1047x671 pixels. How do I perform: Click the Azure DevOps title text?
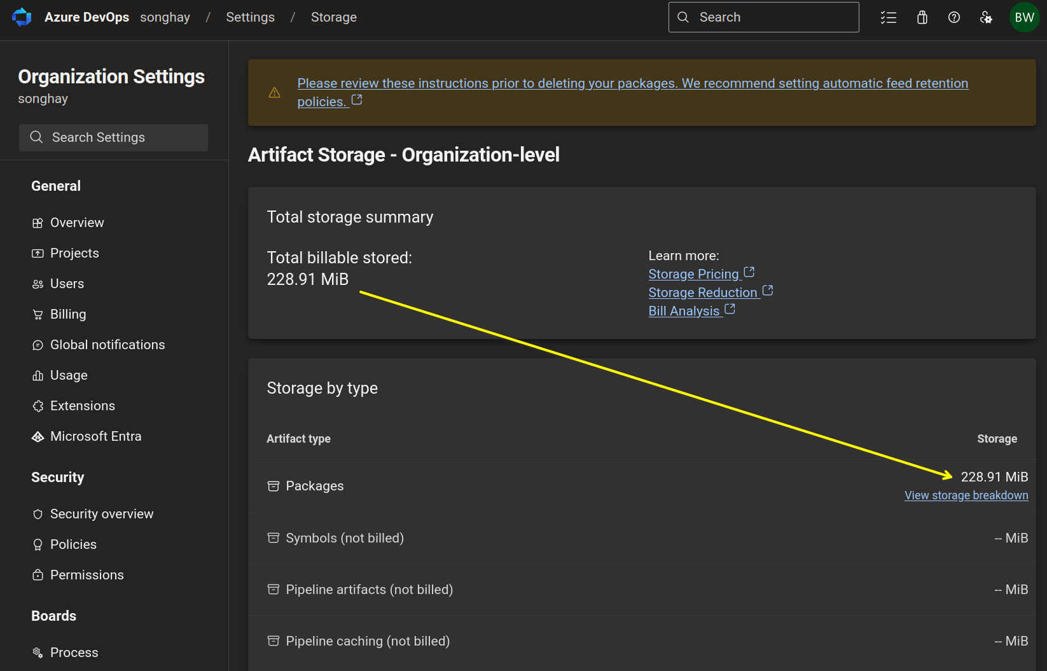[87, 17]
